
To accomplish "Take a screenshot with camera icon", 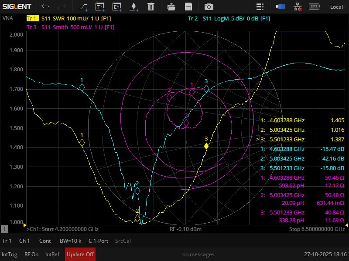I will tap(209, 7).
